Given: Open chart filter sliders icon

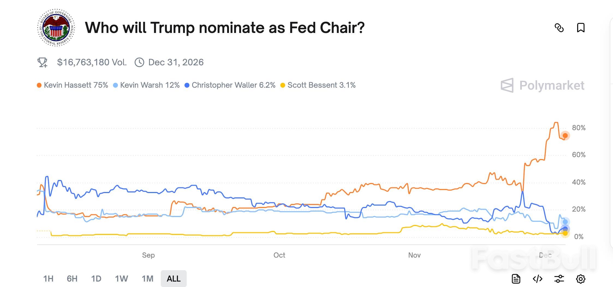Looking at the screenshot, I should tap(559, 279).
